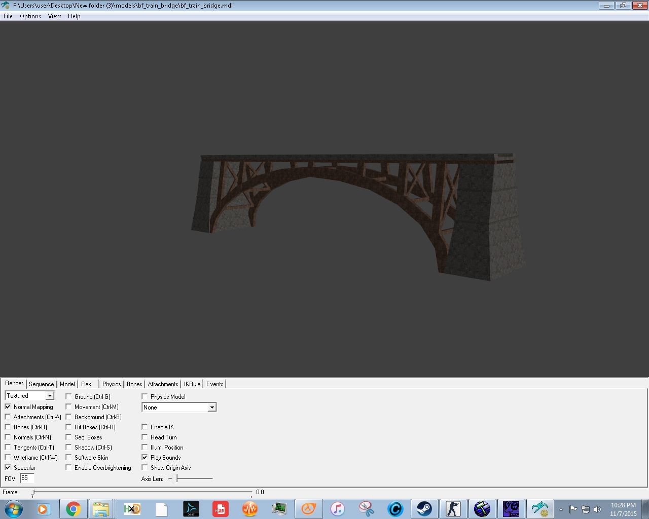The width and height of the screenshot is (649, 519).
Task: Click the show hidden icons arrow in tray
Action: pyautogui.click(x=561, y=509)
